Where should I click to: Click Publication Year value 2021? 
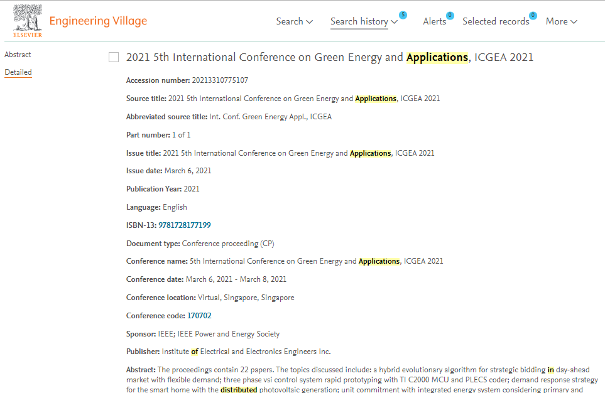point(192,189)
